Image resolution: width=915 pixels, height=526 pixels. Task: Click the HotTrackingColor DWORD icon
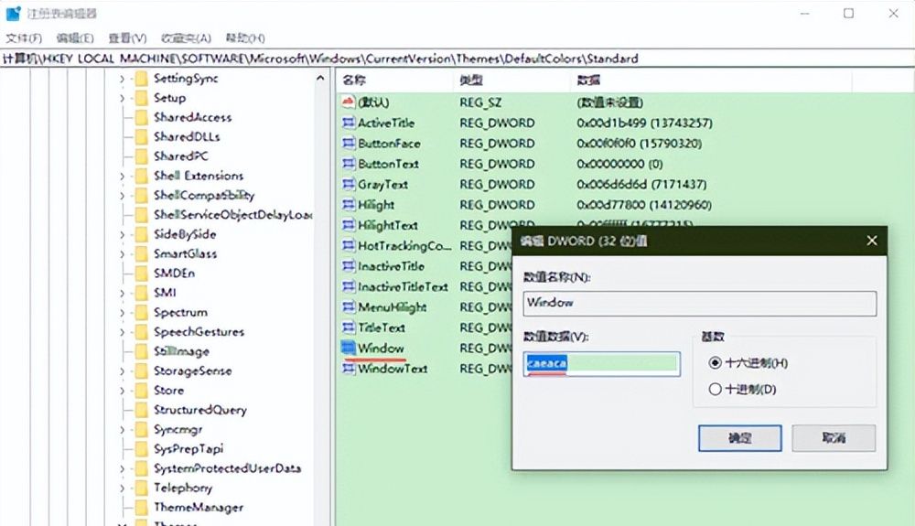pos(349,245)
